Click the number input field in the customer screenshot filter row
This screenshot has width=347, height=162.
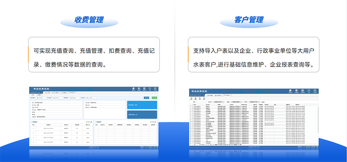(x=202, y=102)
